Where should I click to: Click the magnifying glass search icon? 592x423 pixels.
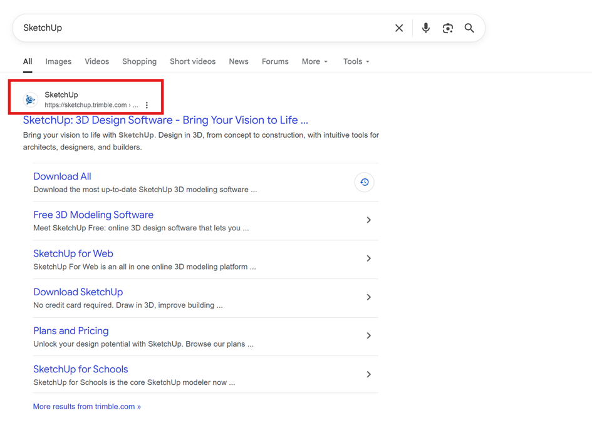469,28
